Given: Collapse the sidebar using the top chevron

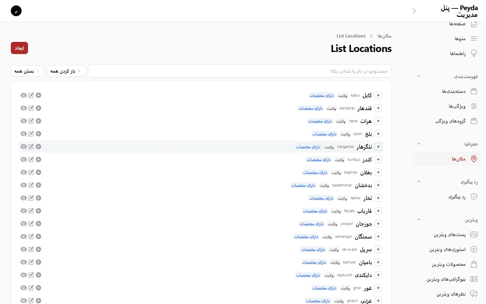Looking at the screenshot, I should click(x=414, y=11).
